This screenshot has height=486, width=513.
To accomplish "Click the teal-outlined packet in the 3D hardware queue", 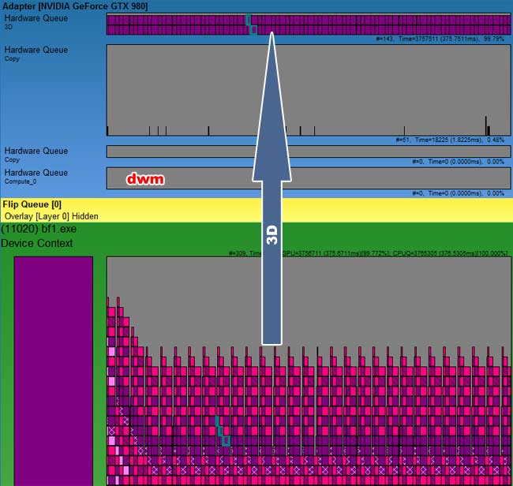I will tap(251, 25).
